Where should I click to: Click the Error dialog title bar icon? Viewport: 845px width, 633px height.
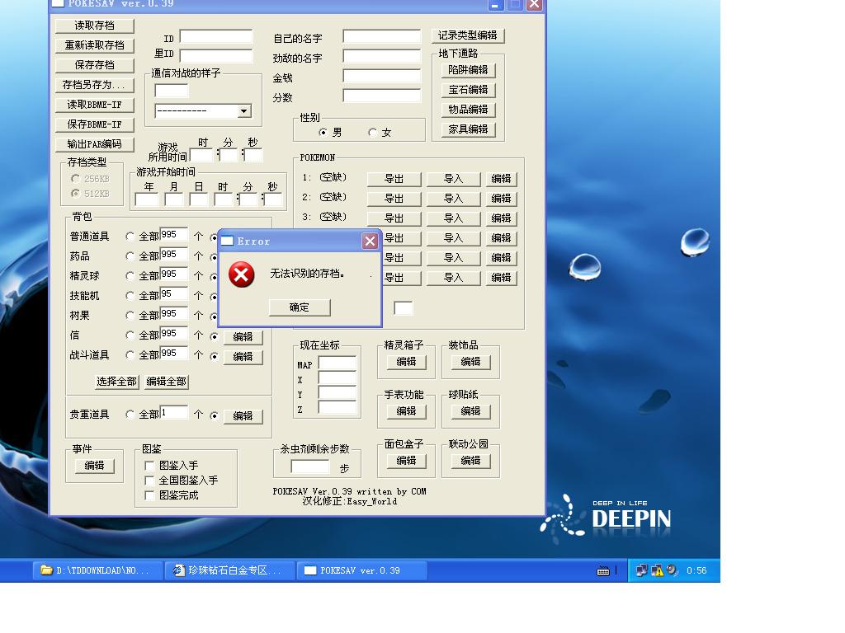click(228, 241)
